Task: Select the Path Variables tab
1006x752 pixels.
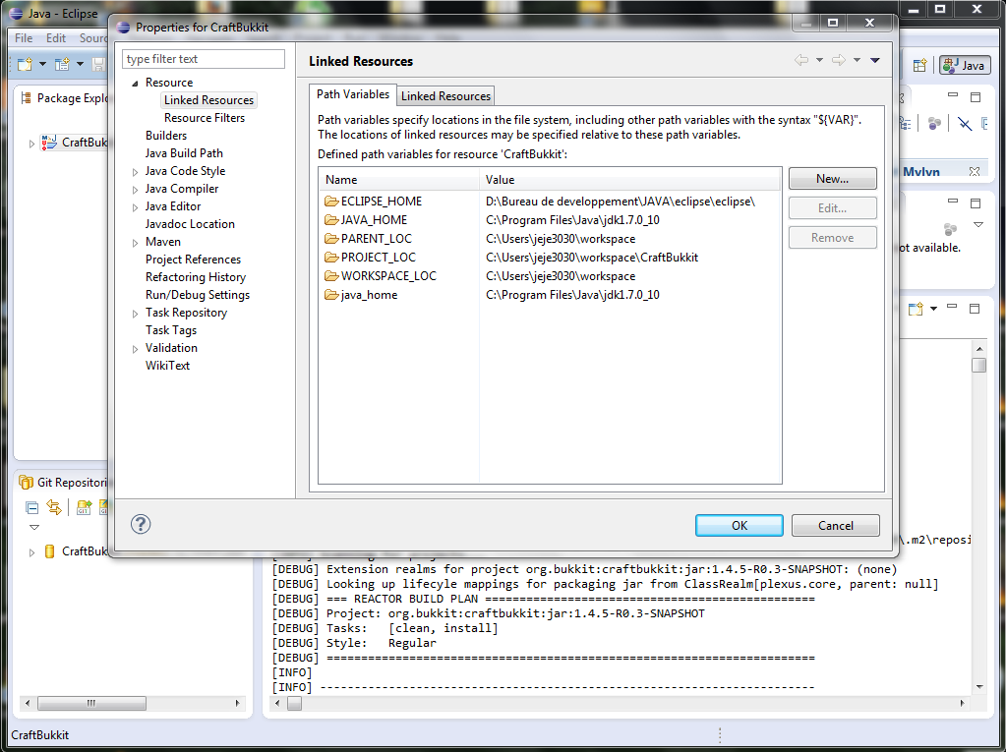Action: click(353, 95)
